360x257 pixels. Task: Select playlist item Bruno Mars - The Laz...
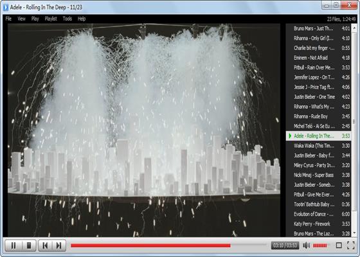pyautogui.click(x=318, y=233)
